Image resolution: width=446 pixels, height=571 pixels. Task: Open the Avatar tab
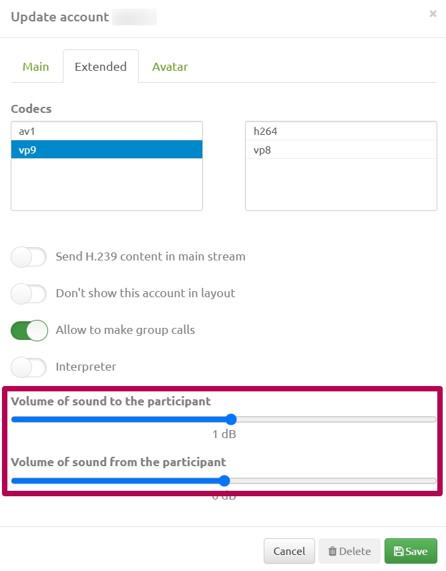170,66
